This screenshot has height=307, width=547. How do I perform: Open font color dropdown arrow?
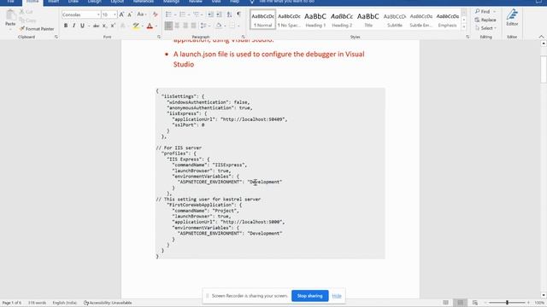point(156,26)
